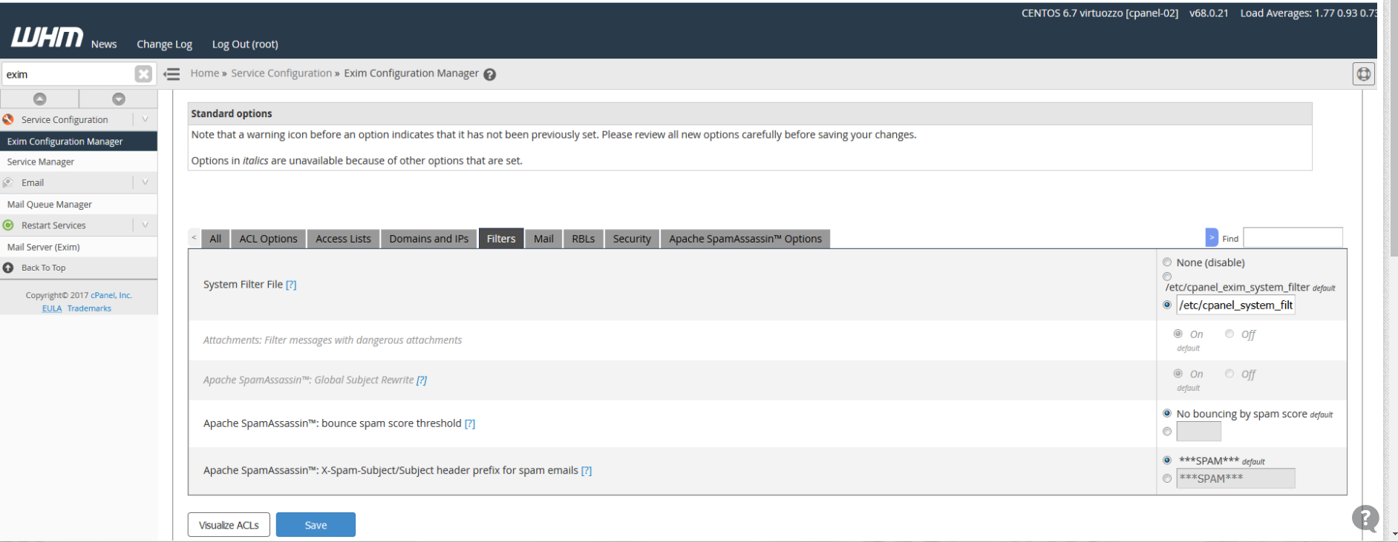Screen dimensions: 1398x542
Task: Open help icon beside Exim Configuration Manager
Action: click(x=490, y=74)
